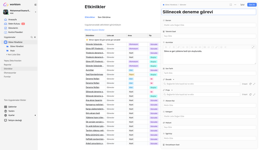Click the İptal button
259x150 pixels.
click(242, 5)
